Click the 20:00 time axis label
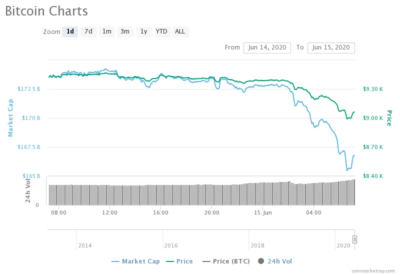400x275 pixels. click(211, 212)
